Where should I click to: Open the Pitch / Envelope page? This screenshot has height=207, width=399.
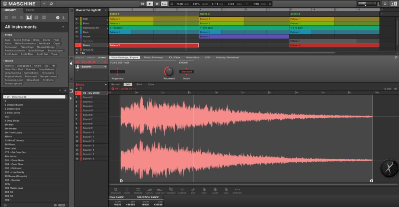click(x=153, y=57)
